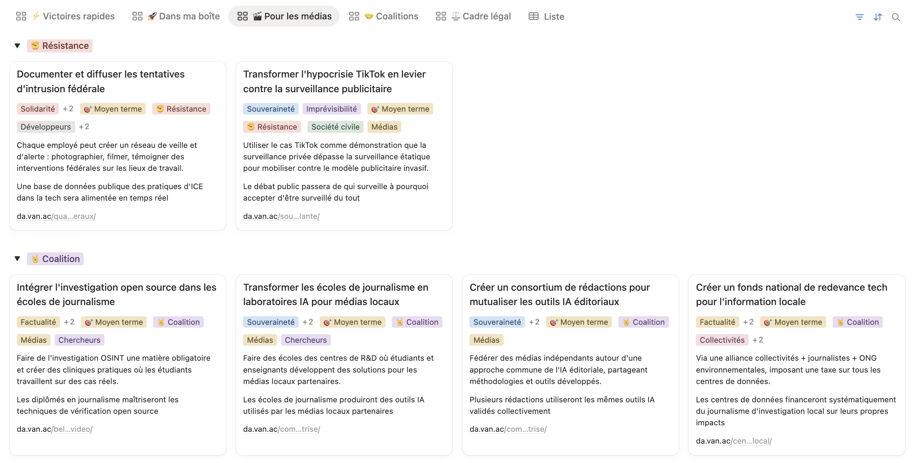This screenshot has width=918, height=463.
Task: Open the search magnifier icon
Action: [x=896, y=17]
